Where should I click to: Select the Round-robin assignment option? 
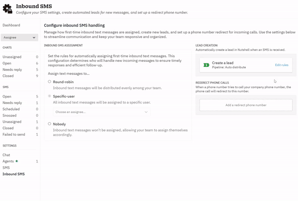coord(50,81)
